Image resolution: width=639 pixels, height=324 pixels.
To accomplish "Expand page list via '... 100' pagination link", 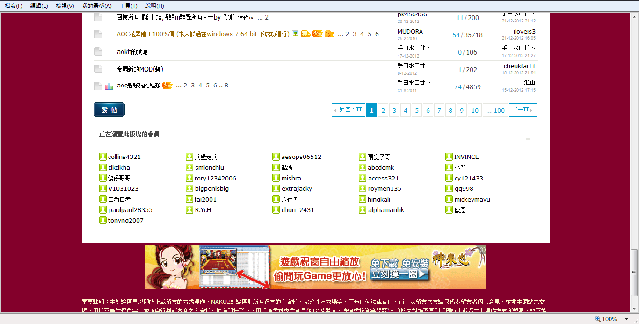I will 495,110.
